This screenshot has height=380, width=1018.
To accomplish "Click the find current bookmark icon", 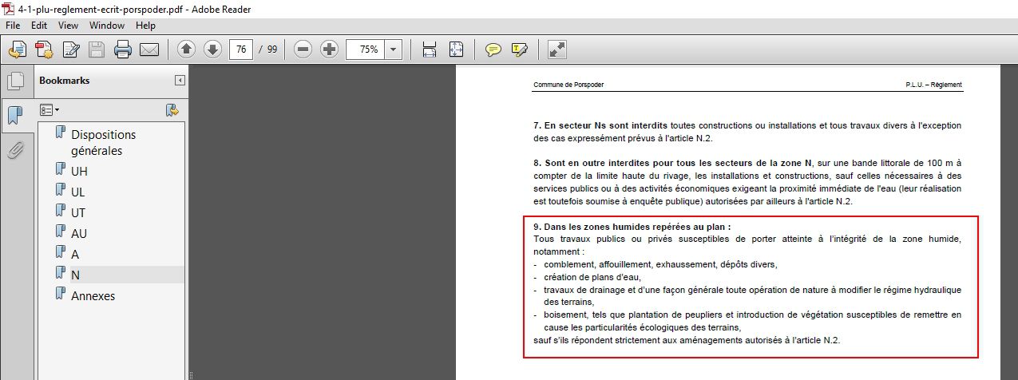I will click(171, 109).
